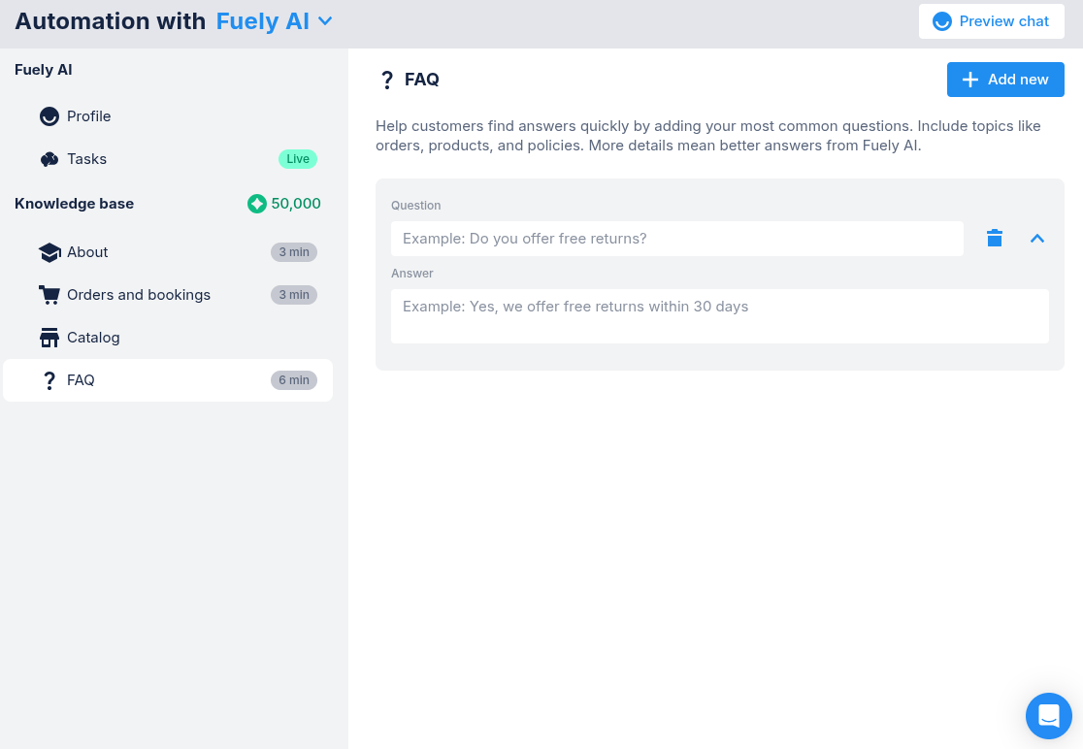Image resolution: width=1083 pixels, height=749 pixels.
Task: Click the Preview chat button
Action: tap(991, 21)
